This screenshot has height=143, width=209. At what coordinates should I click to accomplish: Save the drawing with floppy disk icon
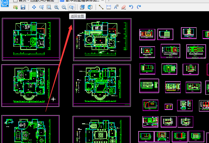(x=23, y=7)
